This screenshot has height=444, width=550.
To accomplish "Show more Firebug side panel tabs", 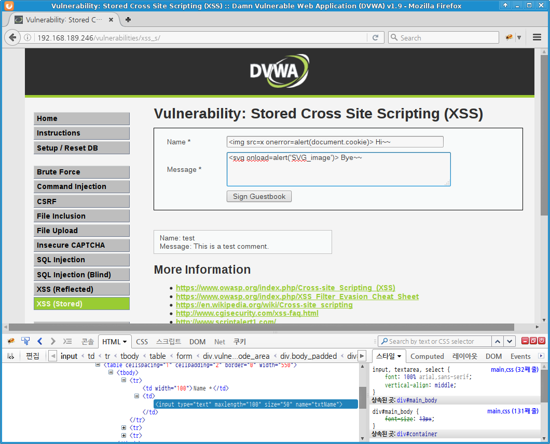I will coord(541,356).
